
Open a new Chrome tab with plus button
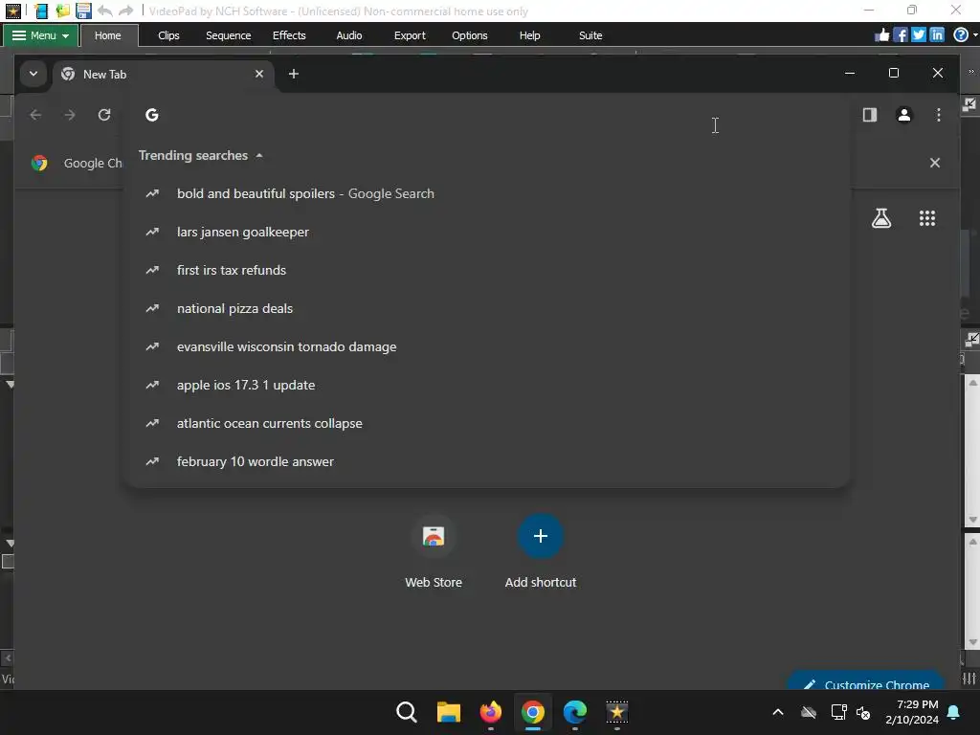point(293,74)
